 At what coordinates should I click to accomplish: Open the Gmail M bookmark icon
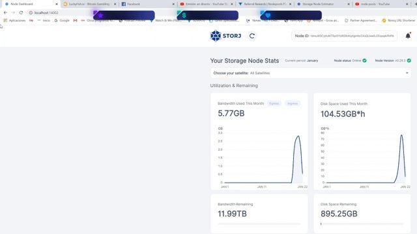tap(76, 20)
